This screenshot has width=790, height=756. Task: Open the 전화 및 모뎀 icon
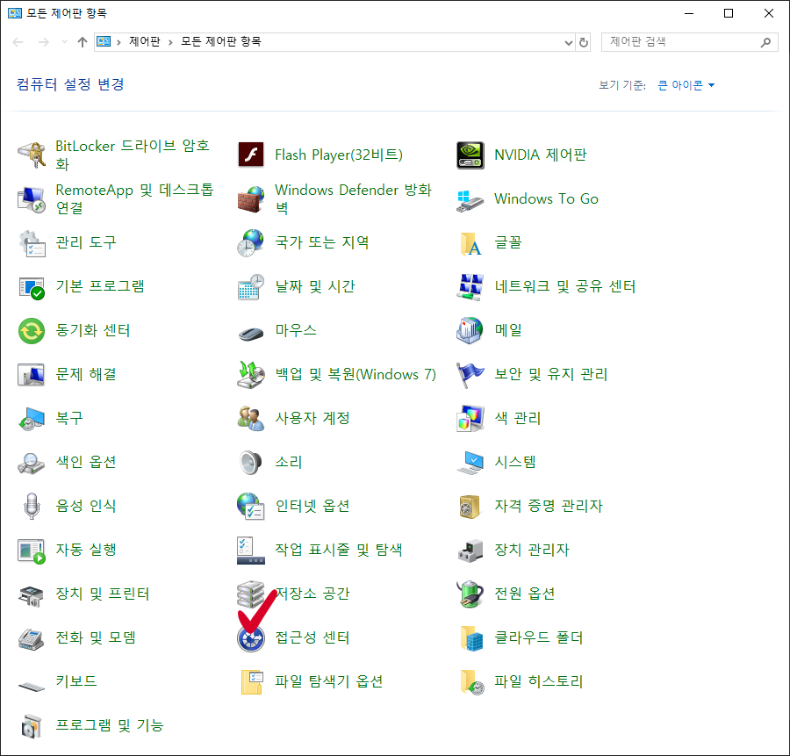pos(32,638)
